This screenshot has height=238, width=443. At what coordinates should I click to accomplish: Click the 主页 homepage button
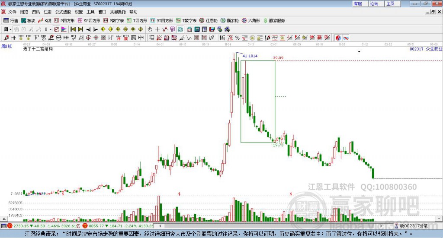(x=393, y=3)
